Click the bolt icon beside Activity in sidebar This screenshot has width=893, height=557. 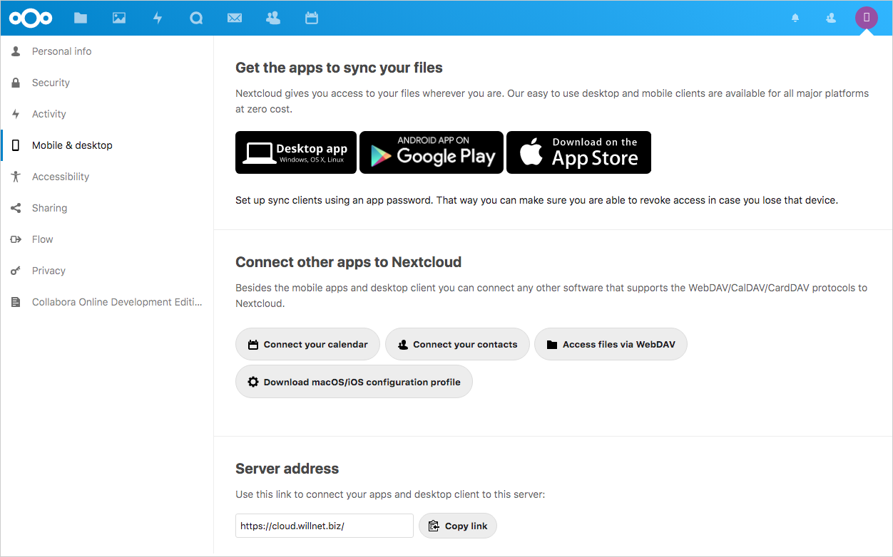click(x=16, y=114)
